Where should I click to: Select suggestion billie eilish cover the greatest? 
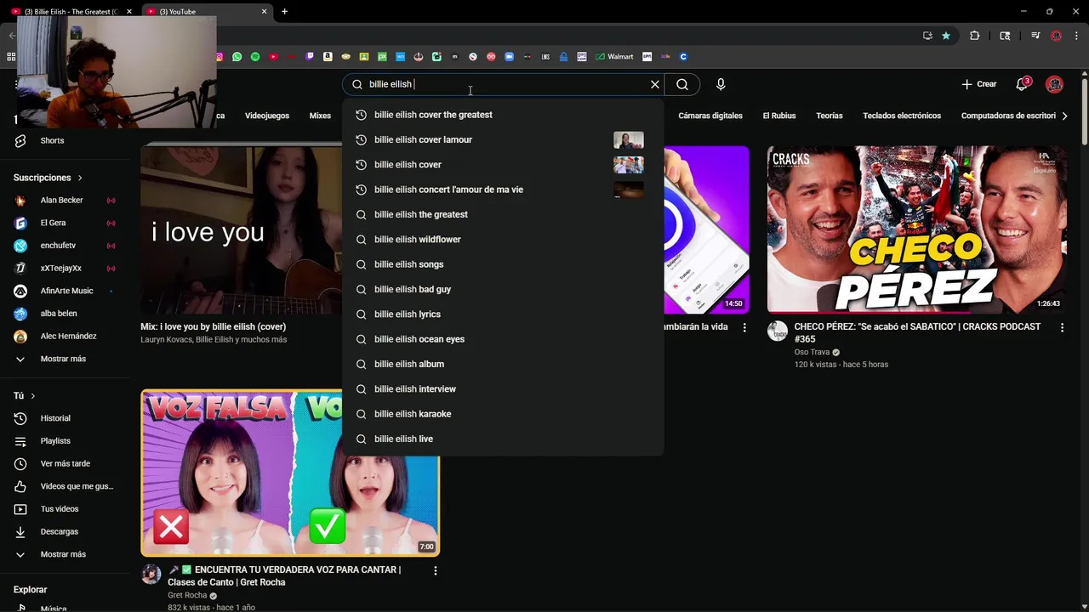[x=503, y=115]
